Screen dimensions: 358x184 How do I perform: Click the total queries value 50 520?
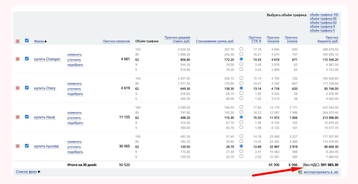[124, 165]
